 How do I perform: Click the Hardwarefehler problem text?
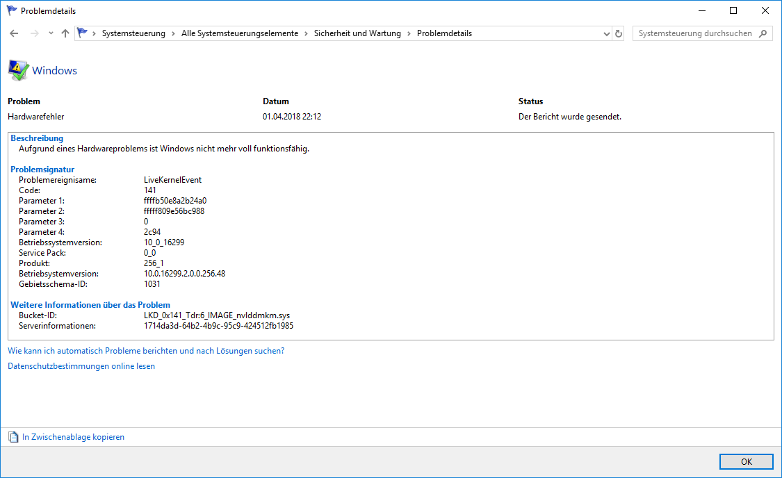pos(36,117)
